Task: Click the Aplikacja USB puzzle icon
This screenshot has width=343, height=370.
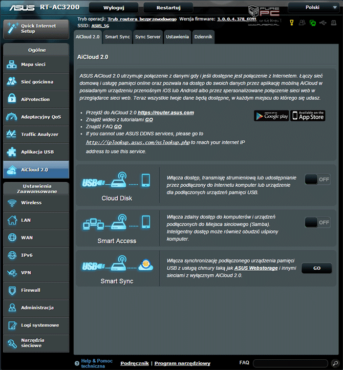Action: (x=12, y=151)
